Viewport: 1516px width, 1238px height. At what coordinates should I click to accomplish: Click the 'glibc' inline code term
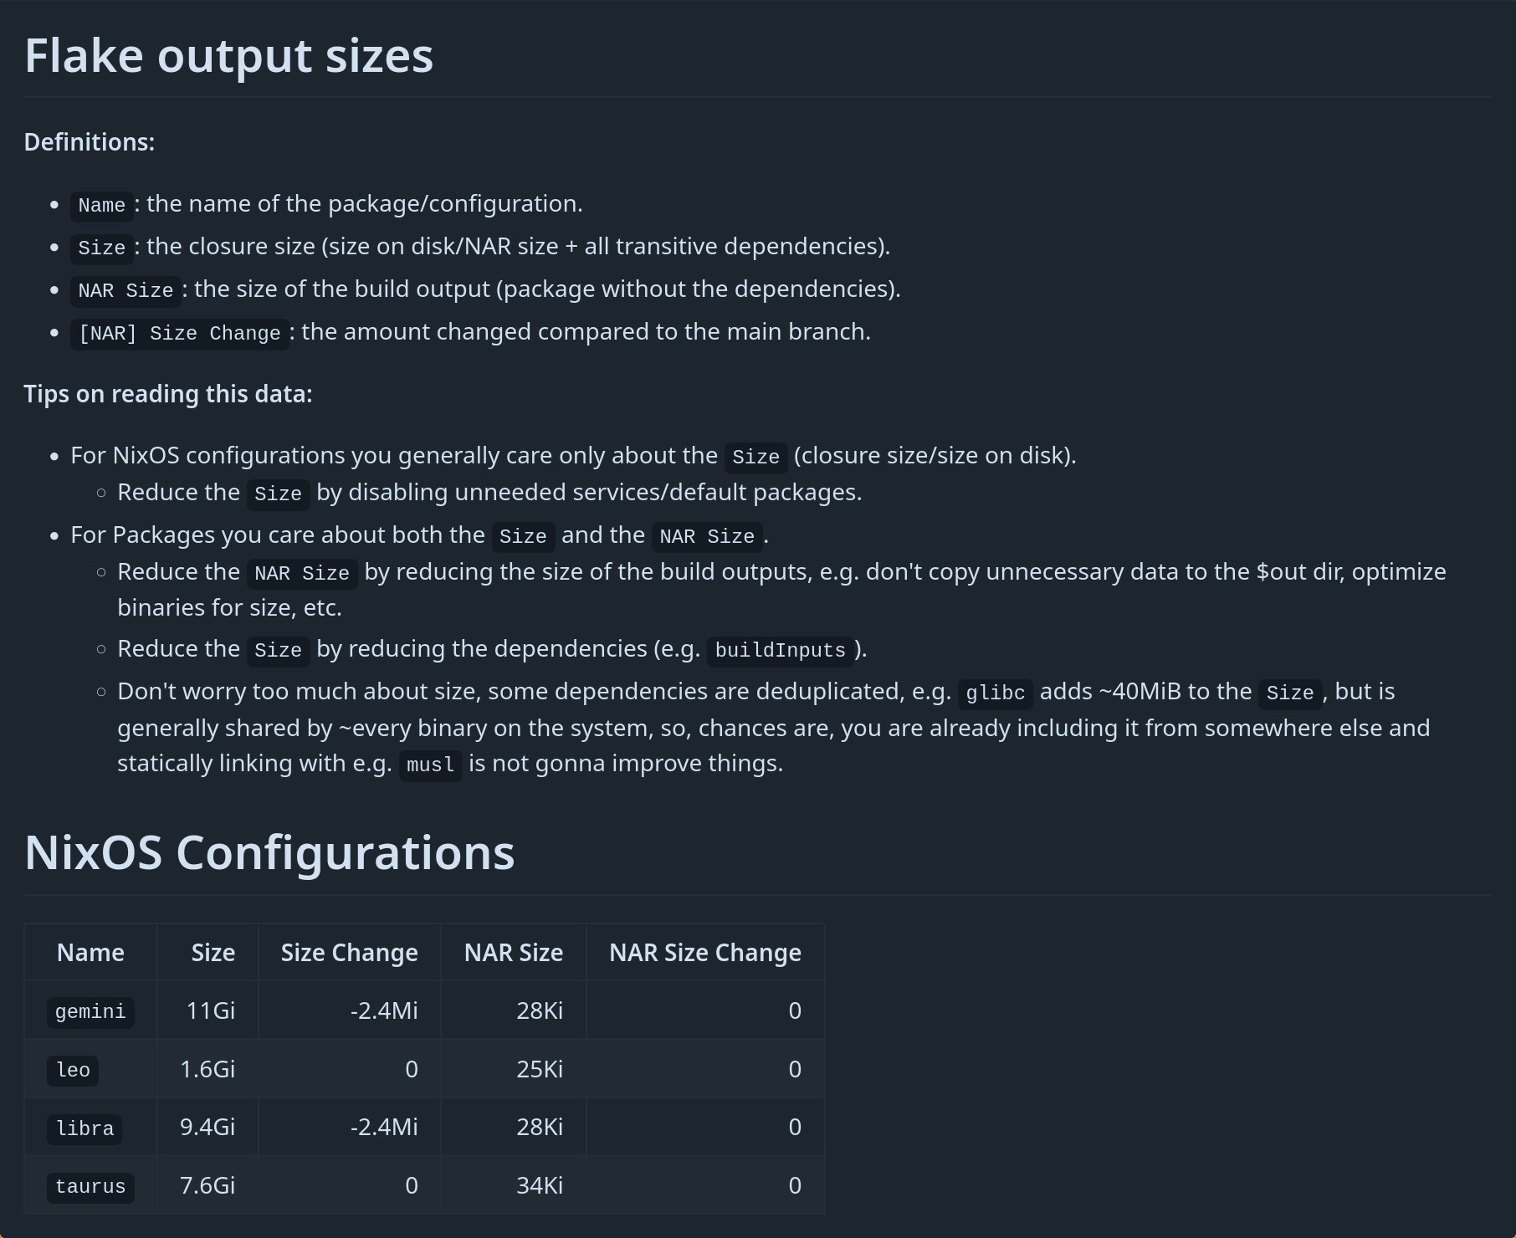(x=996, y=693)
